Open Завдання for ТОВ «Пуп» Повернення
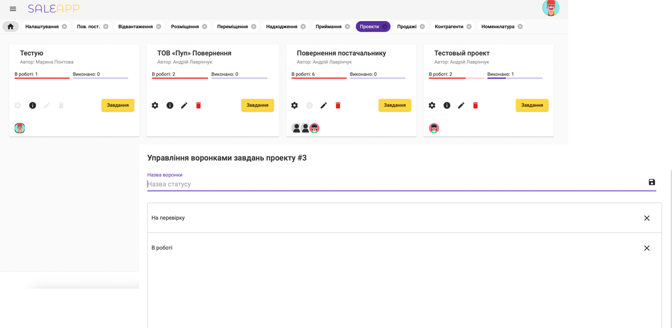Image resolution: width=672 pixels, height=328 pixels. point(257,106)
